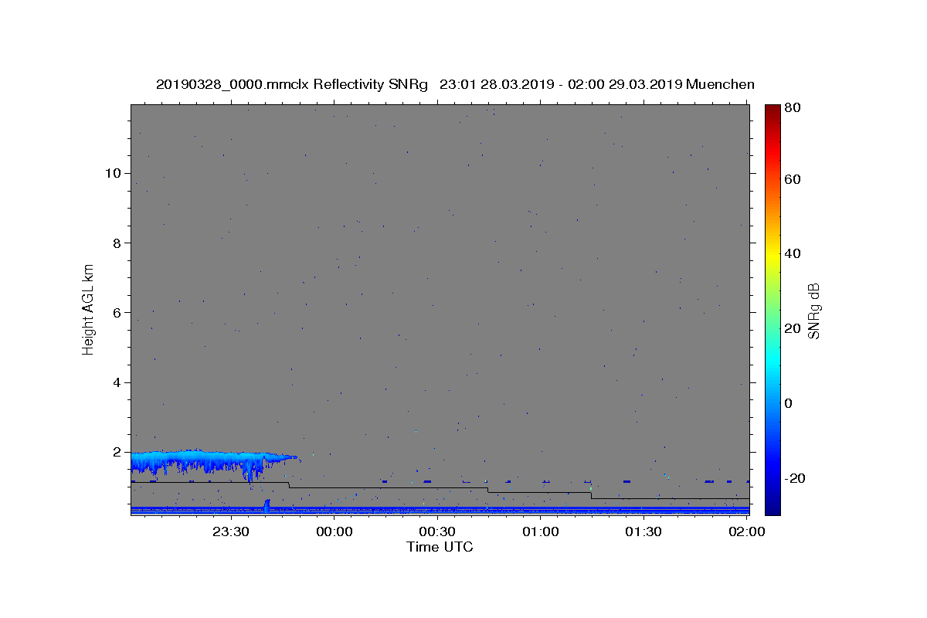927x618 pixels.
Task: Click the 'SNRg dB' colorbar label
Action: click(x=813, y=311)
